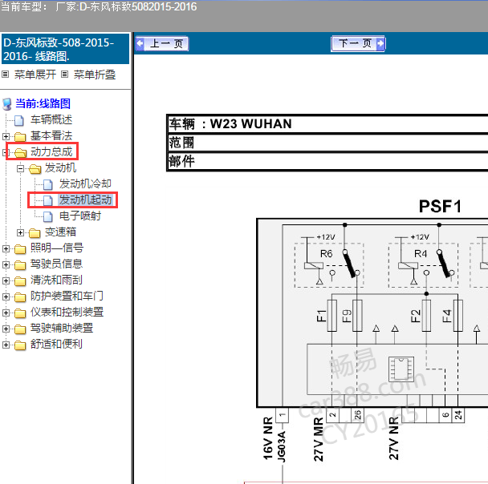The height and width of the screenshot is (484, 488).
Task: Click the folder icon beside 清洗和雨刮
Action: click(x=20, y=281)
